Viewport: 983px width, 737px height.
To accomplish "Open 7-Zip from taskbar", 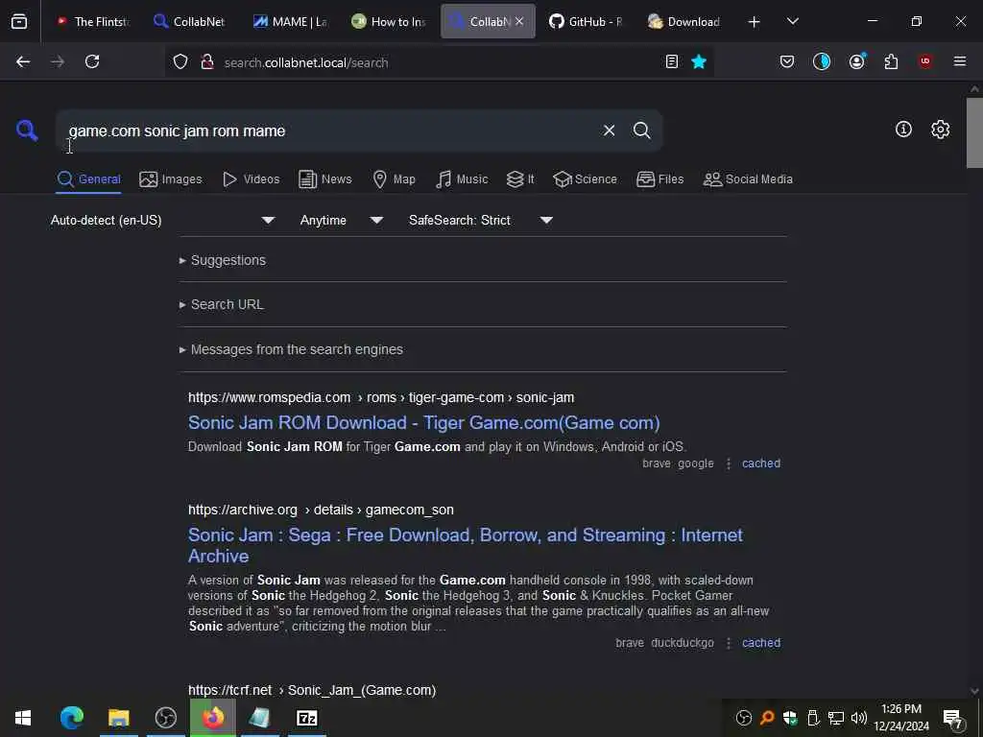I will coord(306,718).
